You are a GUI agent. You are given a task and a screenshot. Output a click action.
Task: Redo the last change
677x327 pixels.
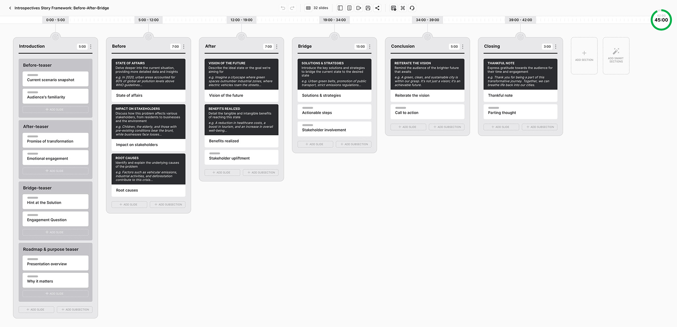tap(292, 8)
